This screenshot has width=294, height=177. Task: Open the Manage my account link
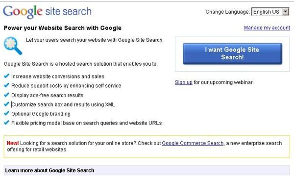[x=267, y=28]
